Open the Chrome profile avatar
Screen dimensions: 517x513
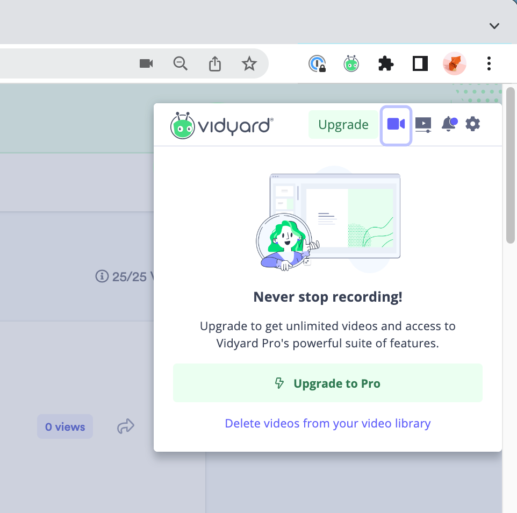point(454,63)
